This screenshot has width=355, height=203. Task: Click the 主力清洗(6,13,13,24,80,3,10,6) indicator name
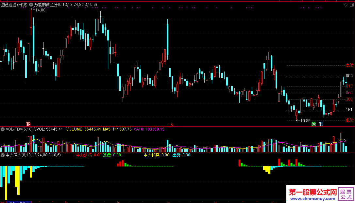coord(33,155)
